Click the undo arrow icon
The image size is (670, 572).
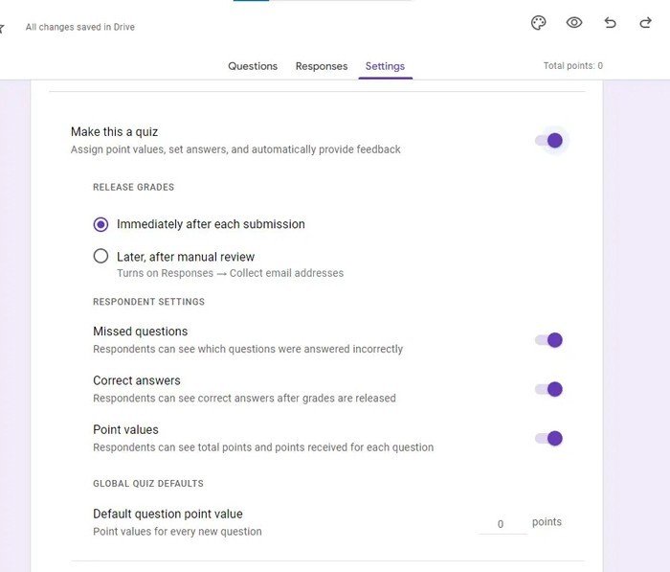tap(610, 23)
